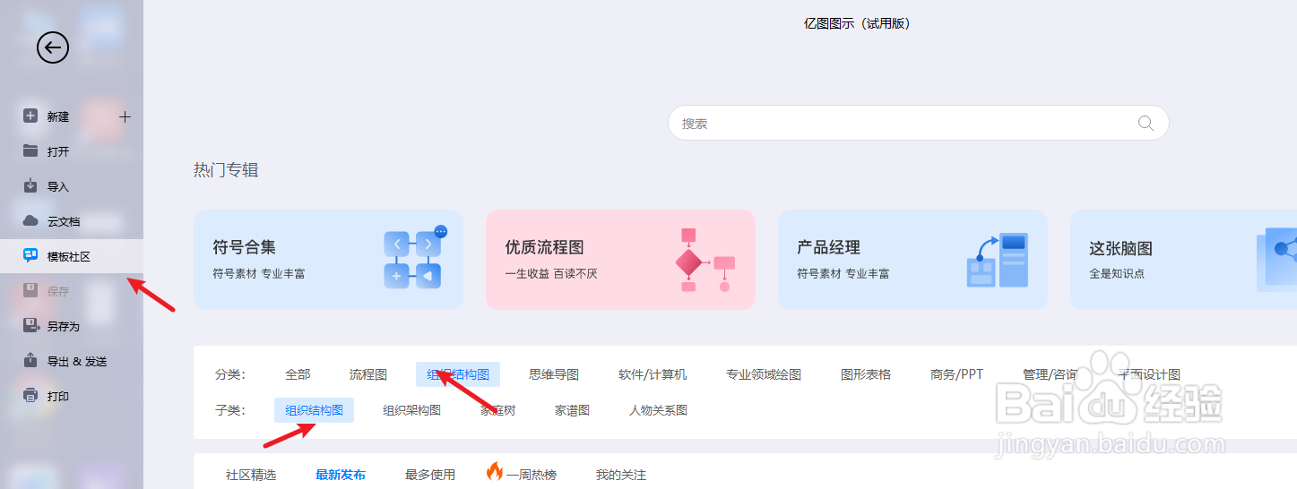The width and height of the screenshot is (1297, 489).
Task: Select the 家庭树 subcategory
Action: 498,410
